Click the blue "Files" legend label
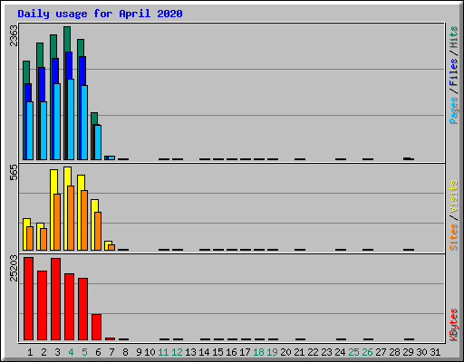 (454, 72)
